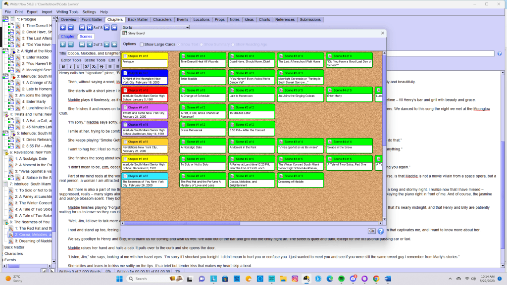Click the add scene plus icon
This screenshot has width=507, height=285.
point(63,45)
